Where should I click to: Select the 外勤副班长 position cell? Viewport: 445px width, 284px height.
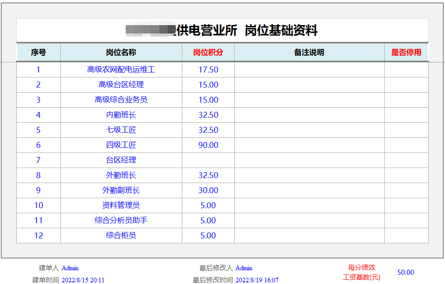tap(121, 190)
